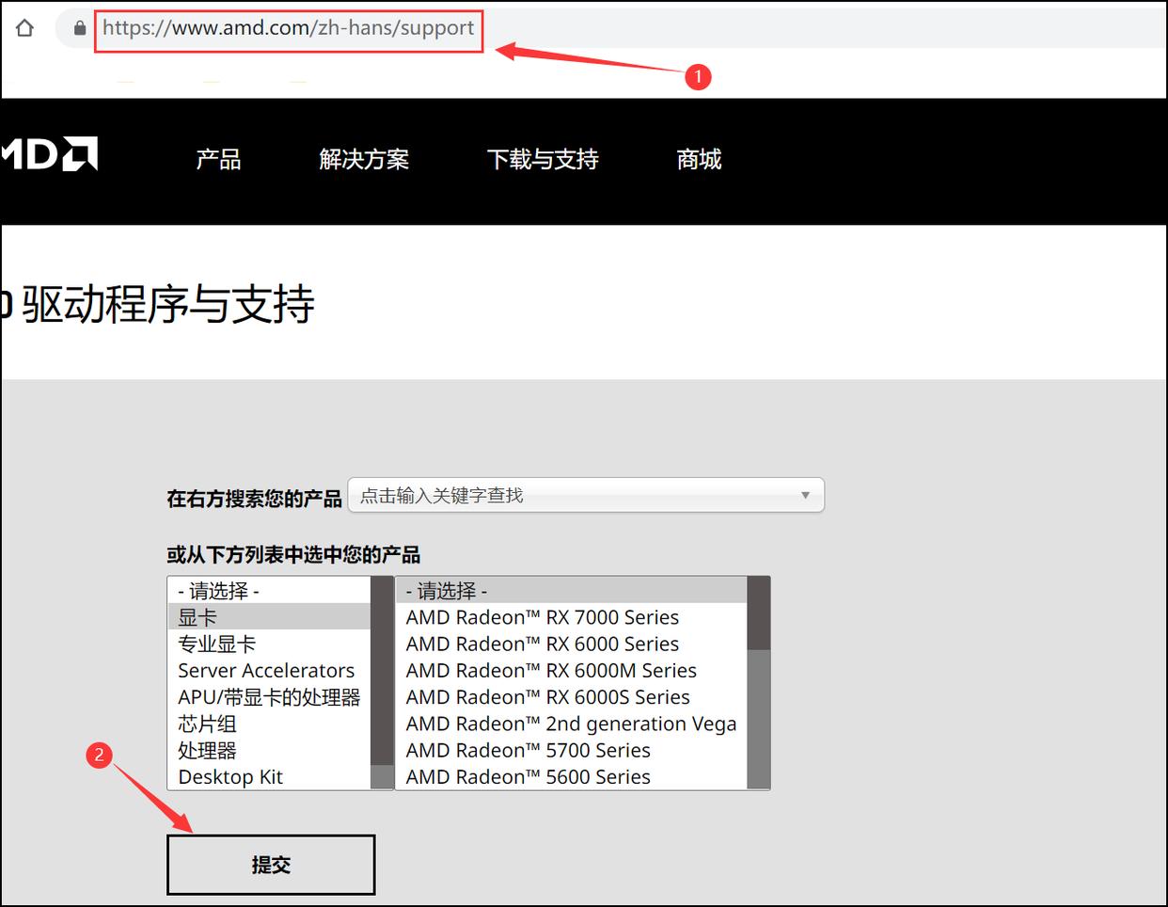Open the 商城 link in navigation
This screenshot has width=1168, height=907.
pyautogui.click(x=699, y=159)
